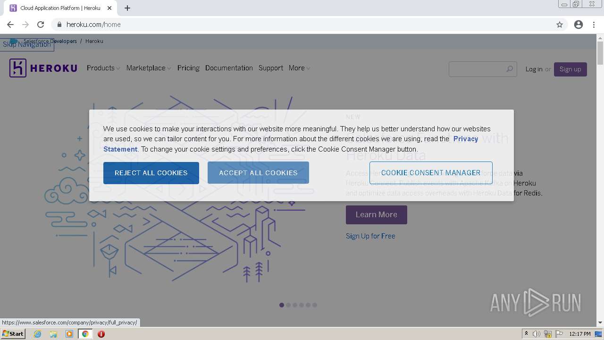The height and width of the screenshot is (340, 604).
Task: View site info via padlock icon
Action: [x=59, y=25]
